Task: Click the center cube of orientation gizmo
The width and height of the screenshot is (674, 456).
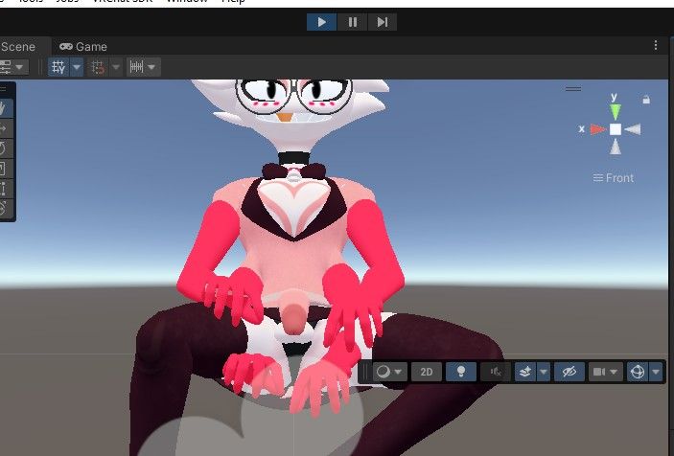Action: pyautogui.click(x=616, y=129)
